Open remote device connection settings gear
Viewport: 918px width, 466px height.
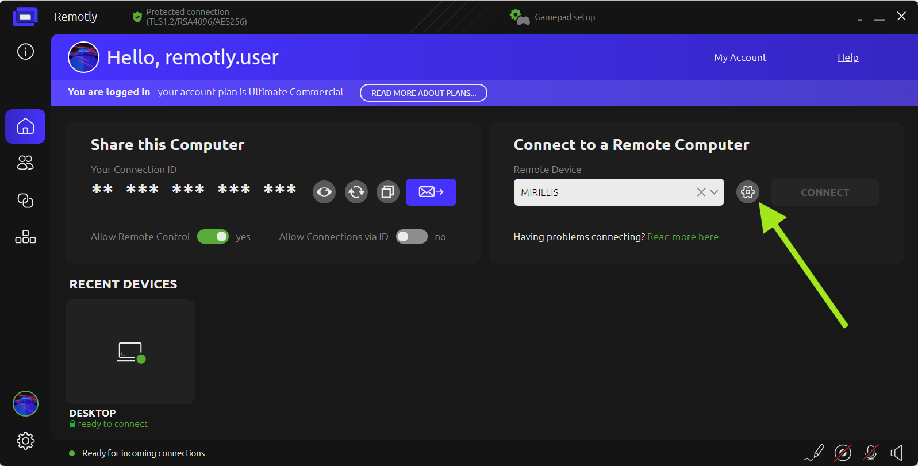coord(747,192)
